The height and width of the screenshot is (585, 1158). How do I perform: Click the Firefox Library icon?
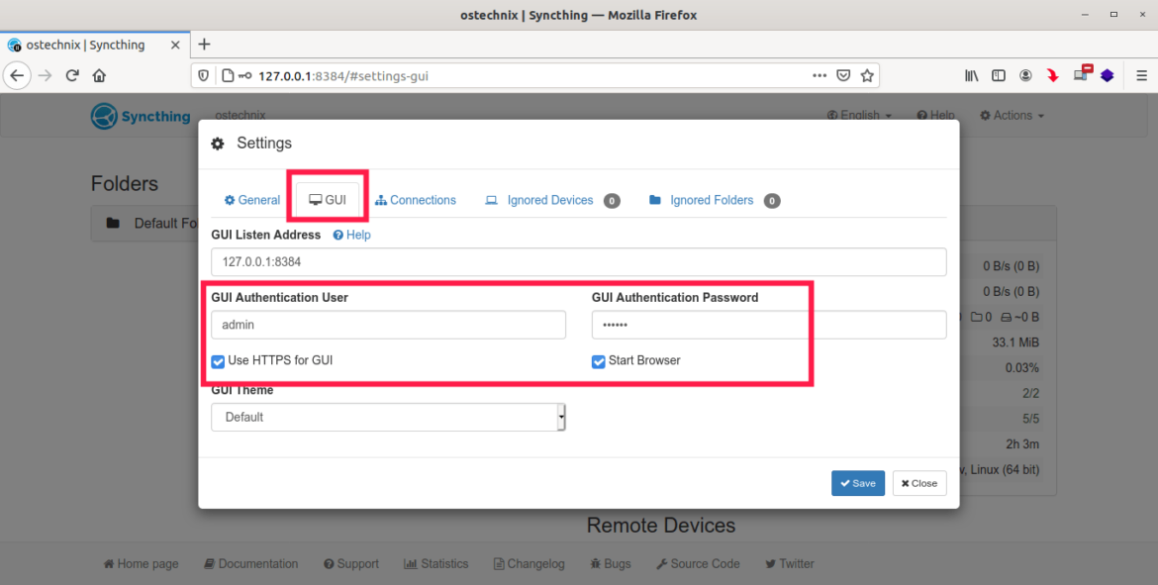click(971, 75)
